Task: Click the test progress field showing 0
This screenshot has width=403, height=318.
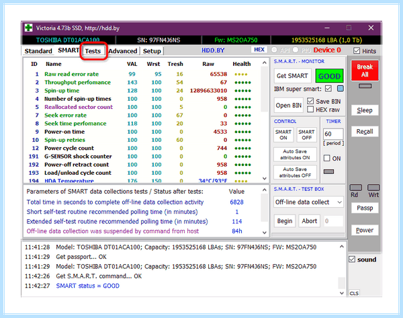Action: [x=333, y=221]
